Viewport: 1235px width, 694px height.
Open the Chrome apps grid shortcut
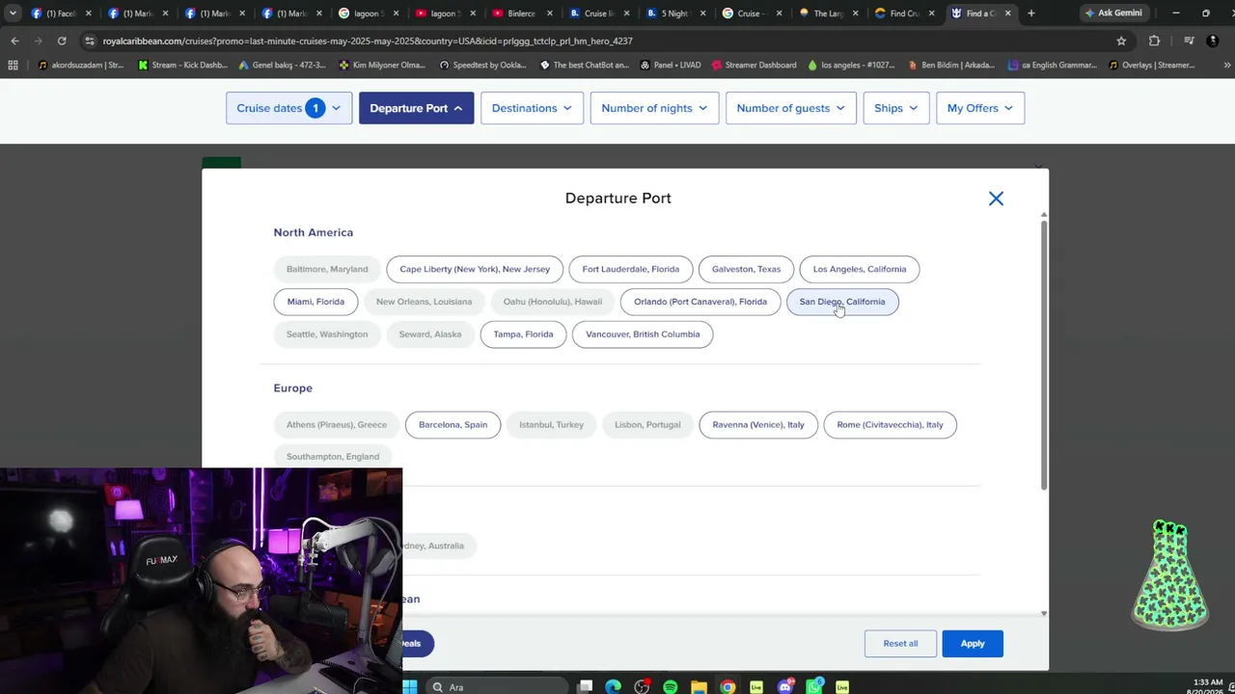pyautogui.click(x=13, y=66)
